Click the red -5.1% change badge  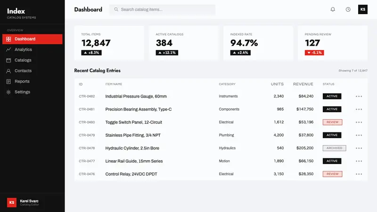[x=314, y=53]
